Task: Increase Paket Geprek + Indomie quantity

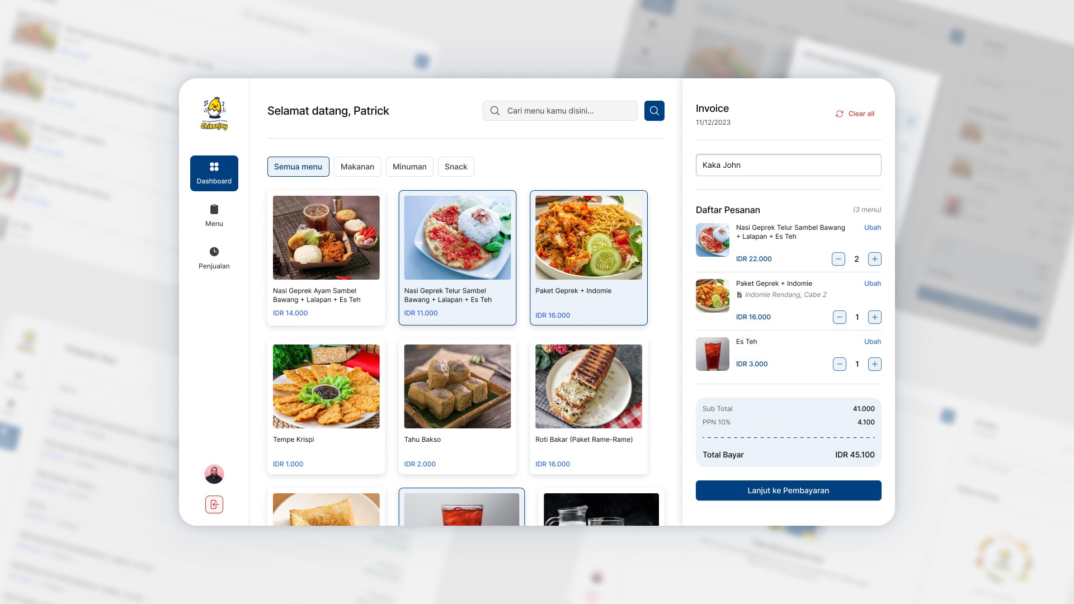Action: click(x=874, y=317)
